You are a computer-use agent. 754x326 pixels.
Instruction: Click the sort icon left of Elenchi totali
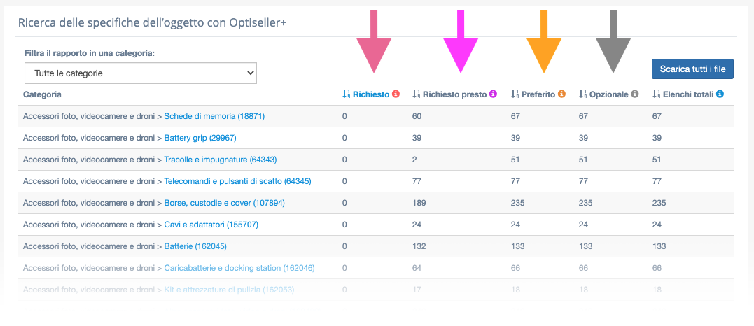[657, 94]
